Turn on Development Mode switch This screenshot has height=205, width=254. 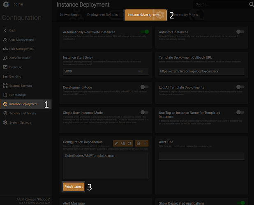[144, 87]
